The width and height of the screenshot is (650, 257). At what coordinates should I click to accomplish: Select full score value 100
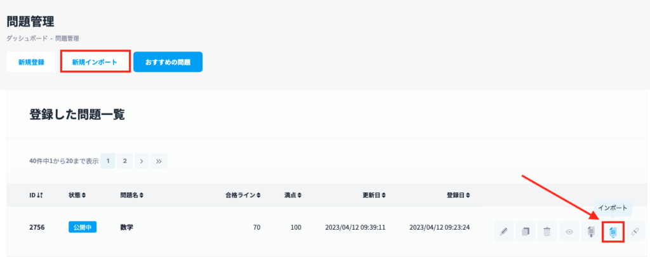(x=296, y=227)
